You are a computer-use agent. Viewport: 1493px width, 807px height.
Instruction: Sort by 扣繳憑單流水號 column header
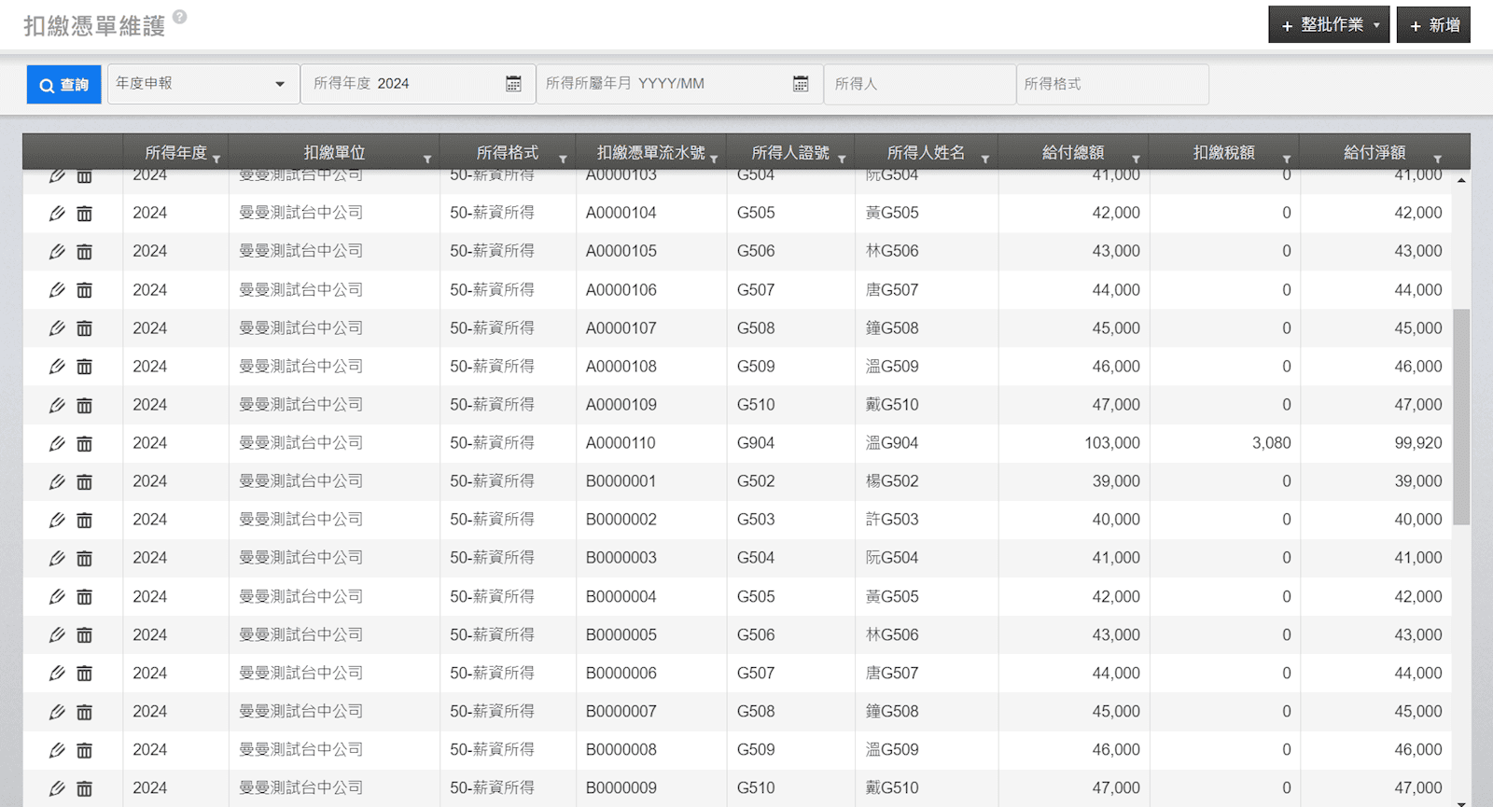650,152
